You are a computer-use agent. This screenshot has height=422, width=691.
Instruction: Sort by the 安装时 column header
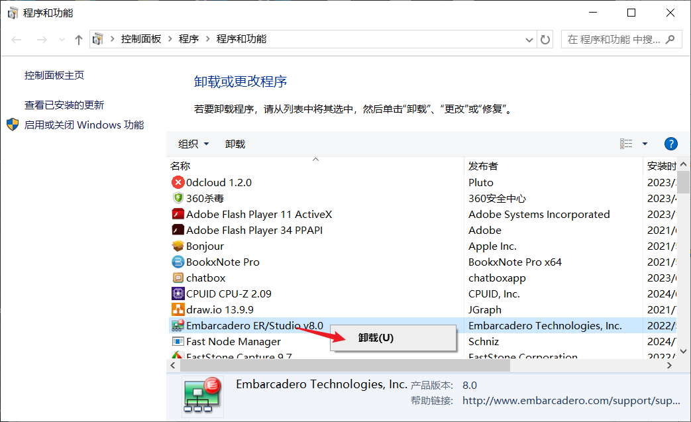point(661,166)
